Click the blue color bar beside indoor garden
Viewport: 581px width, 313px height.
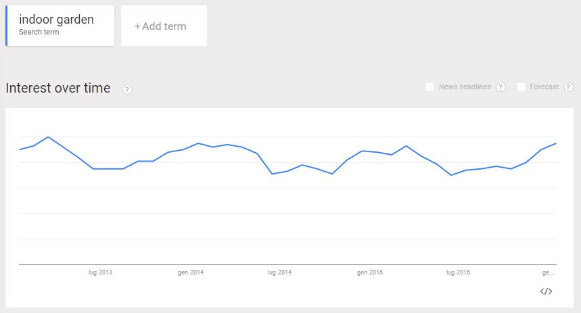tap(6, 26)
